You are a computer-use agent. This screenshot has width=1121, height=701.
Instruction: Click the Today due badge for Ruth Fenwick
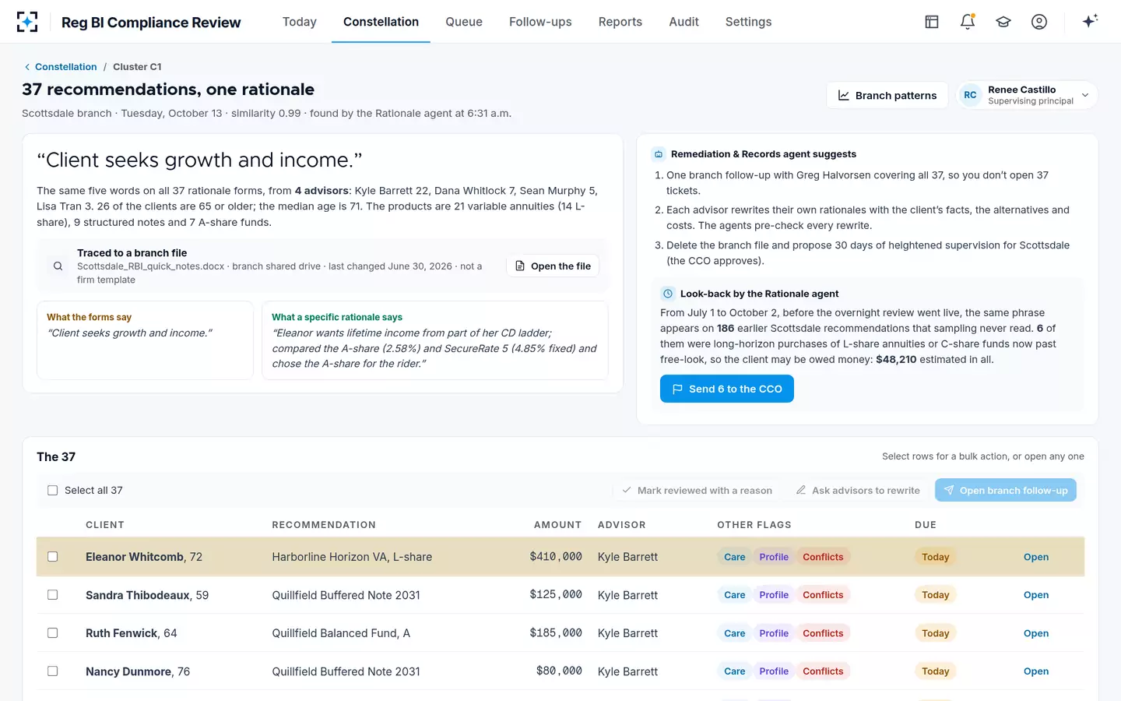point(935,633)
